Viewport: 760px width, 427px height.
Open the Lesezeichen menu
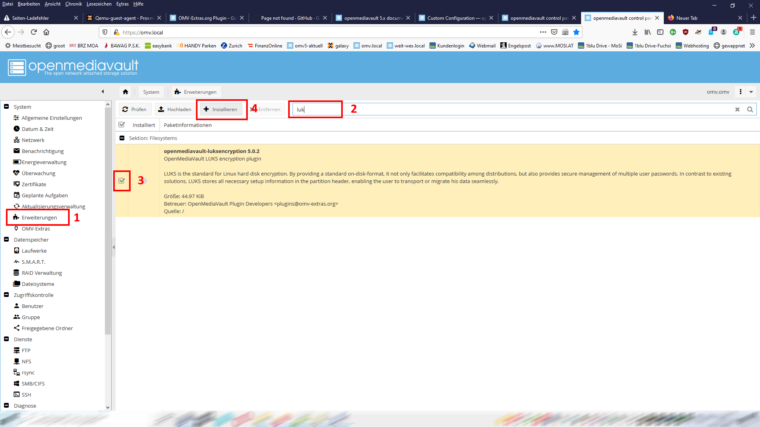click(x=99, y=4)
